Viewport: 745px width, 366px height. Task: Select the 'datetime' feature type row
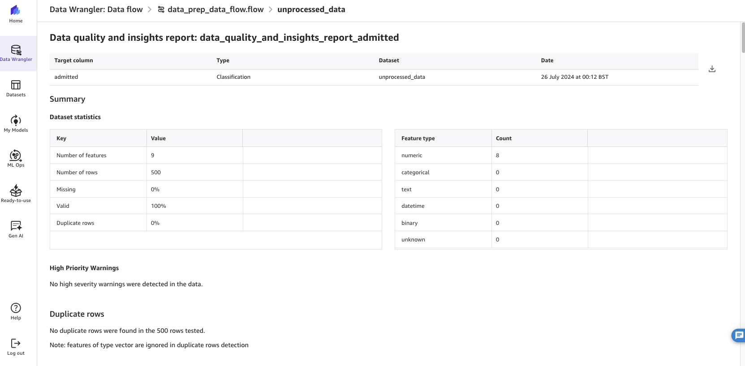[x=561, y=206]
